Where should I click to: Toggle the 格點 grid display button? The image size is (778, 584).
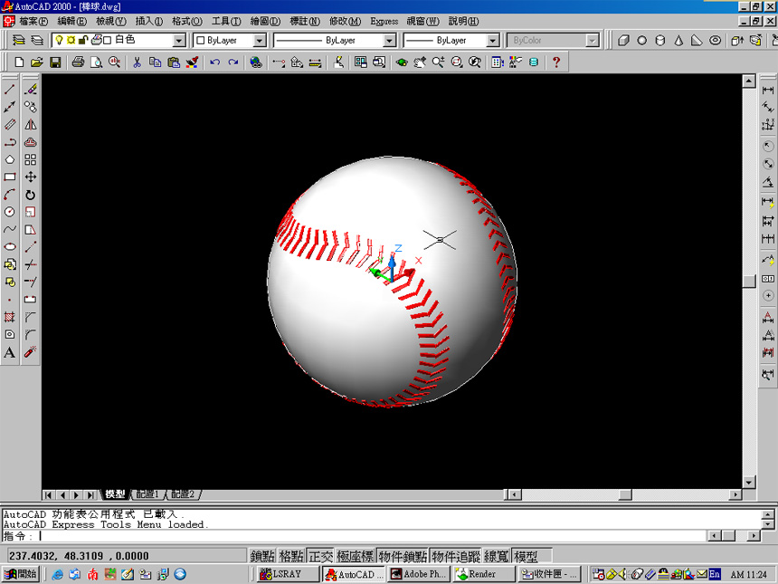point(290,556)
